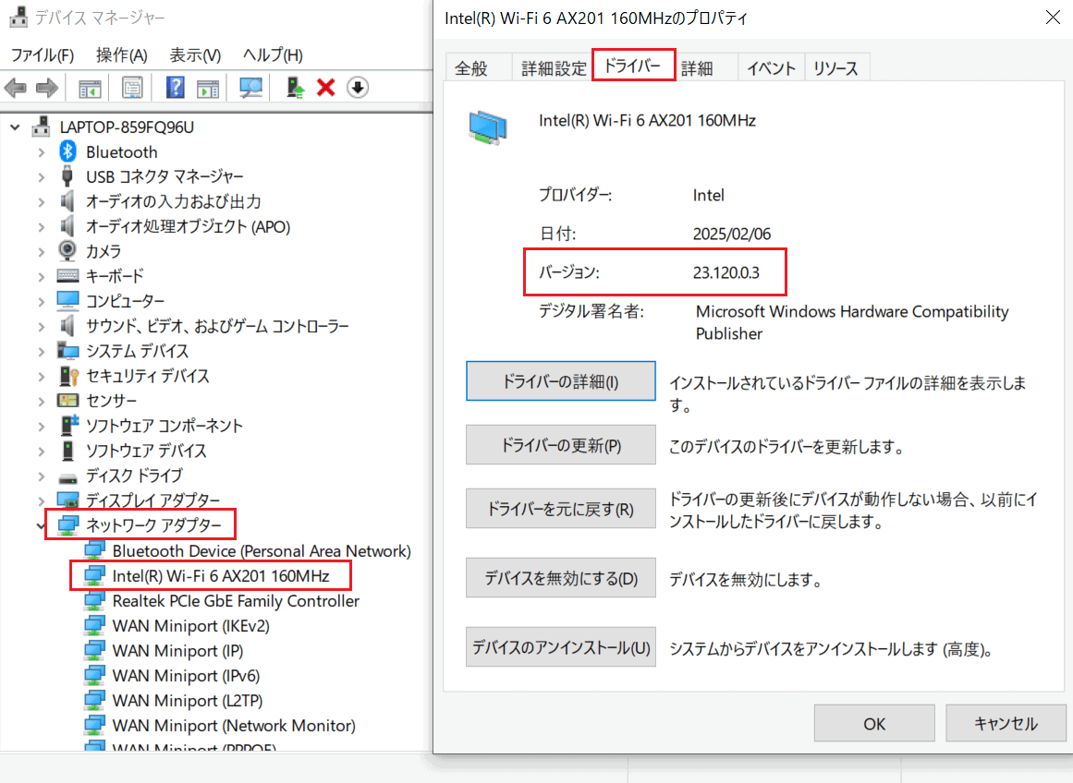Image resolution: width=1073 pixels, height=783 pixels.
Task: Click the ドライバーの更新(P) button
Action: [x=560, y=445]
